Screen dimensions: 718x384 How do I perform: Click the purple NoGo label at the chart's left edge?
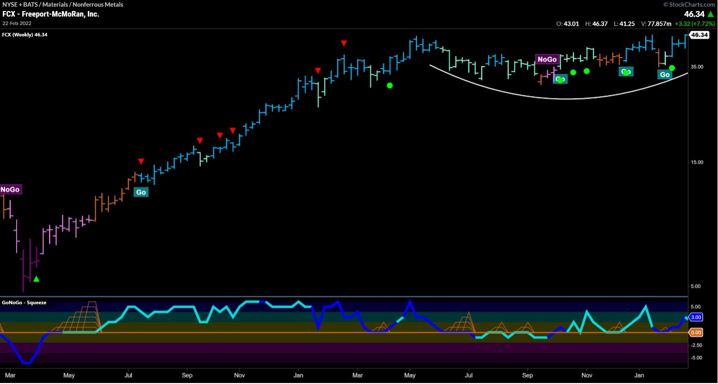coord(10,189)
